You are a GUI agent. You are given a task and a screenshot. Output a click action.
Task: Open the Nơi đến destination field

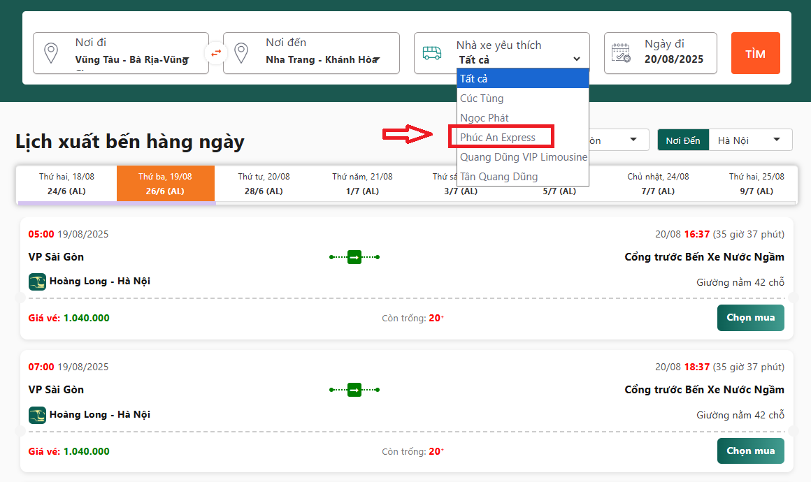coord(311,53)
